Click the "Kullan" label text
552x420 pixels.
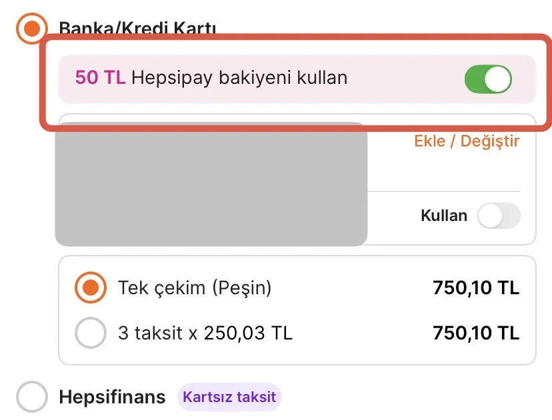pyautogui.click(x=444, y=216)
